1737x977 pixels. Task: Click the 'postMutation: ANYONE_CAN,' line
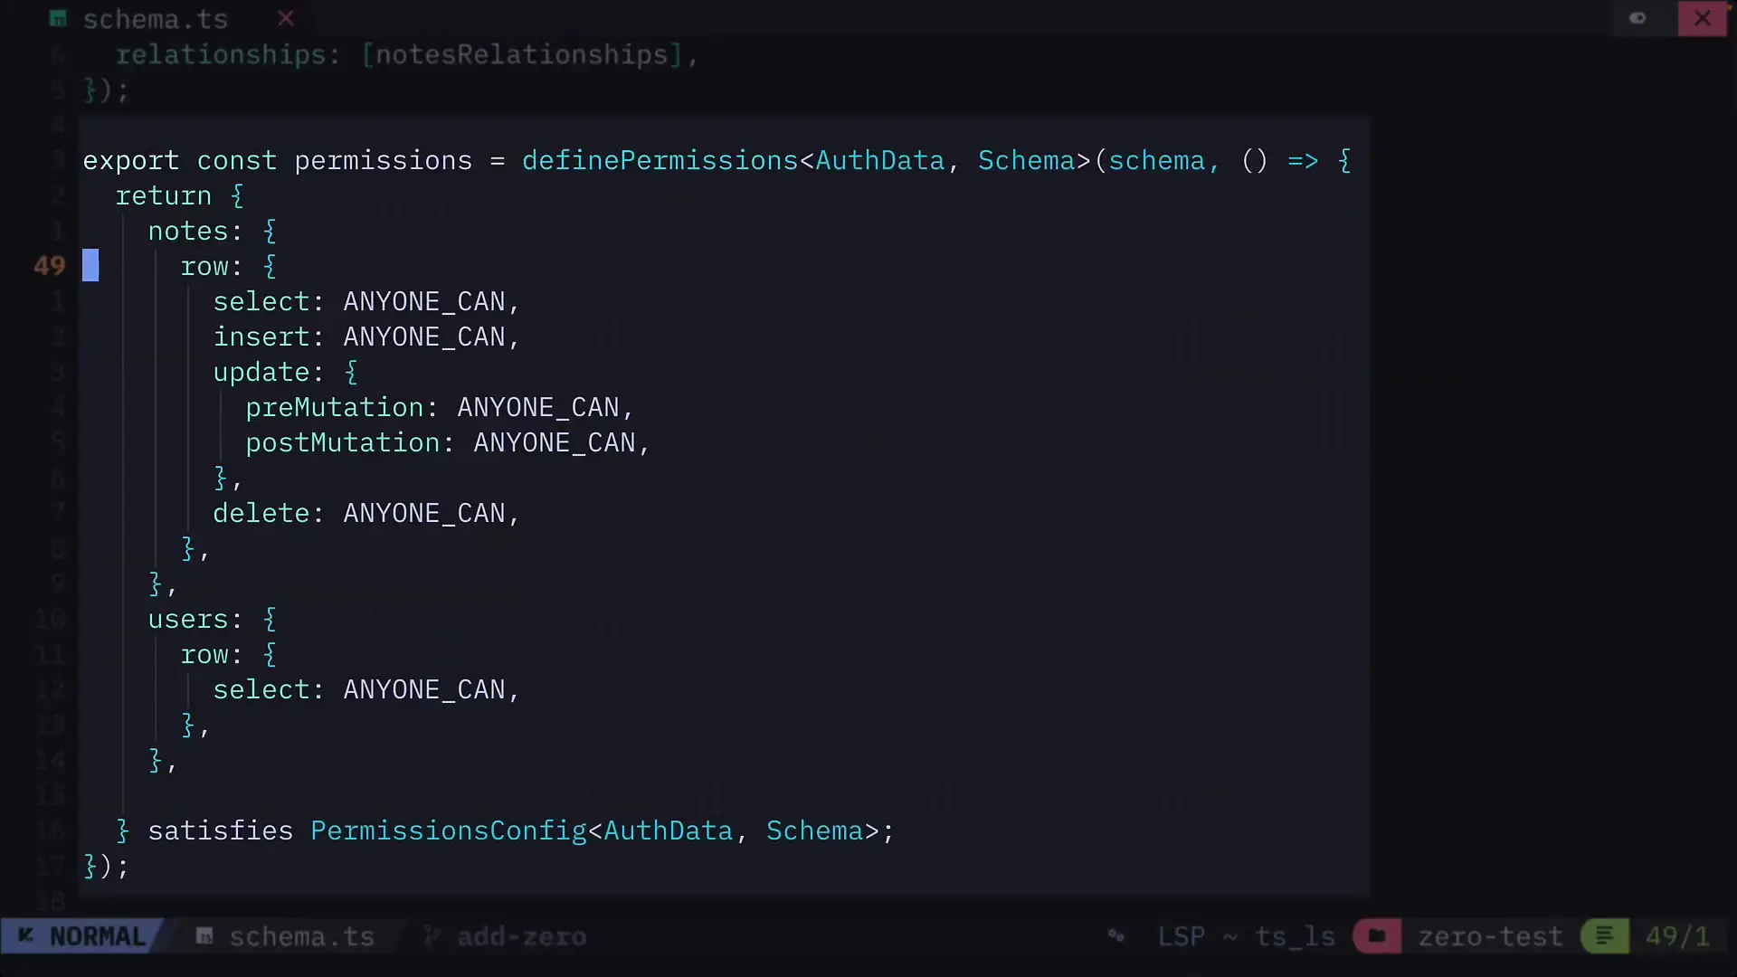(448, 443)
